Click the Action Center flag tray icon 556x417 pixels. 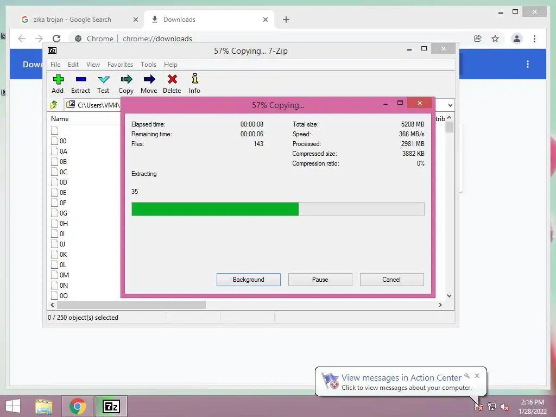click(478, 407)
